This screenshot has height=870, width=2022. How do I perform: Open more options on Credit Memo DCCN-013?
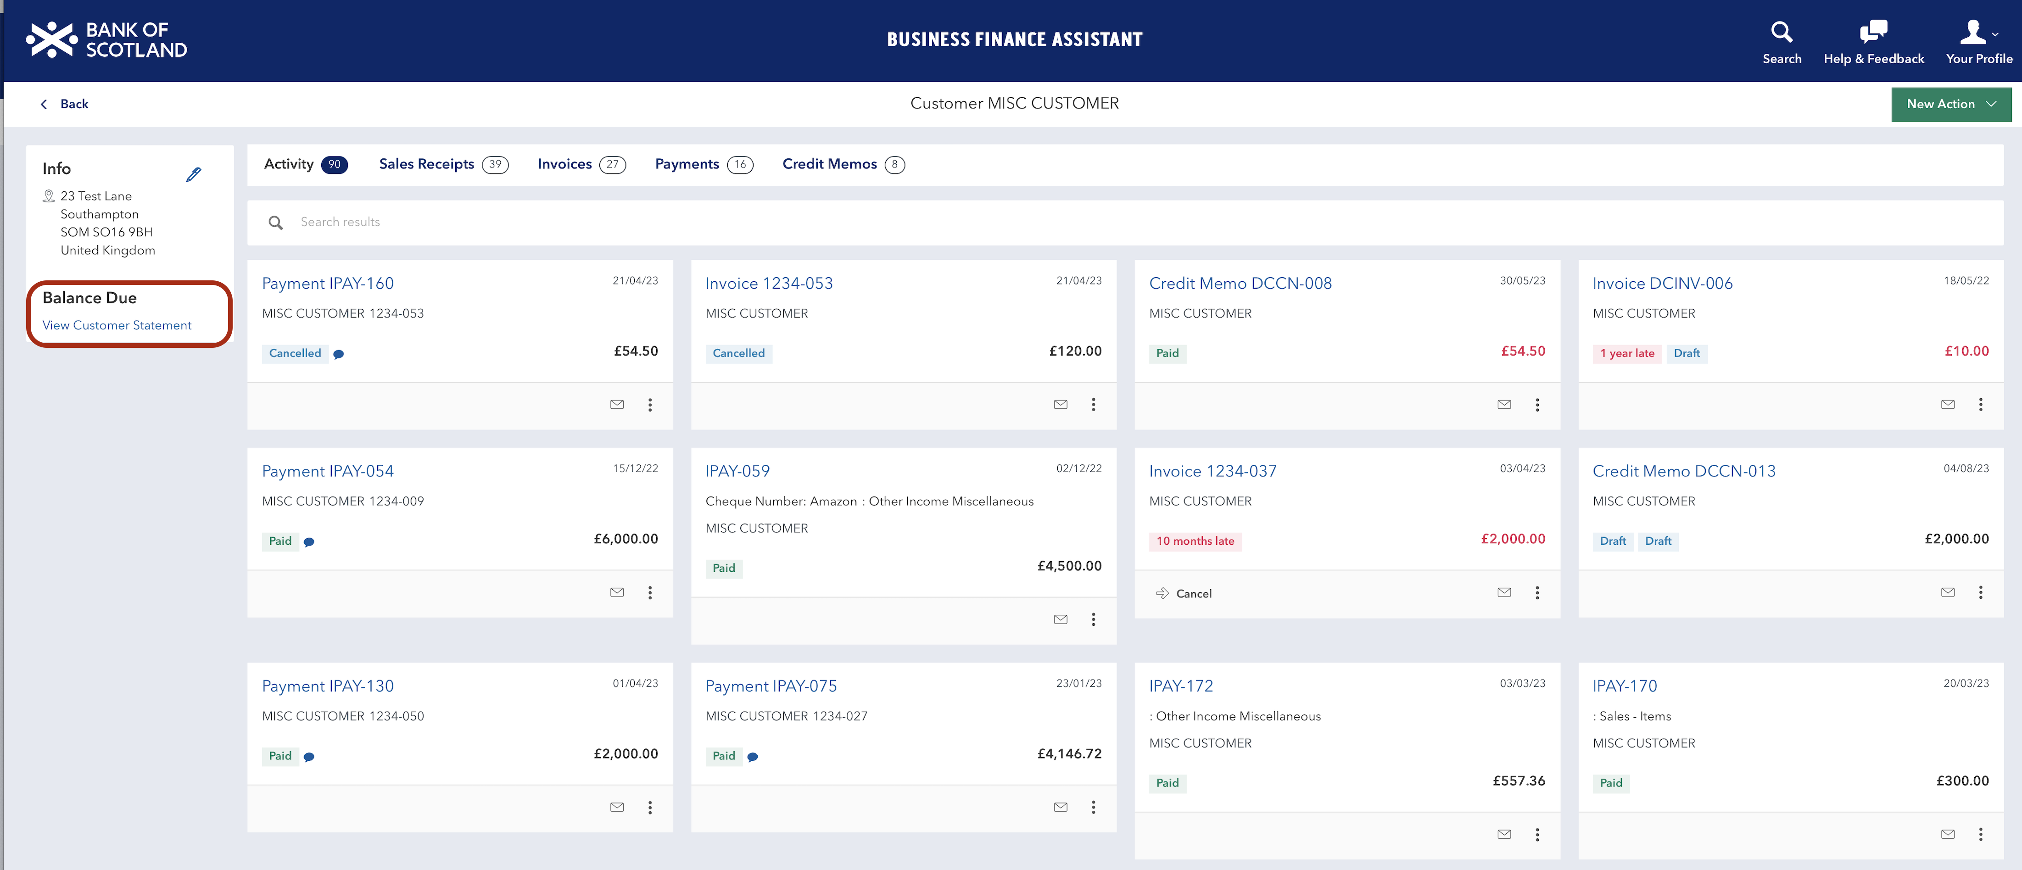(1980, 593)
